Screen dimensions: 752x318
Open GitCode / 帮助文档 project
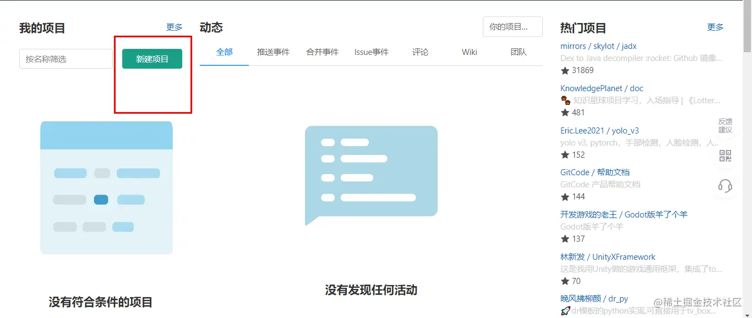[x=595, y=172]
